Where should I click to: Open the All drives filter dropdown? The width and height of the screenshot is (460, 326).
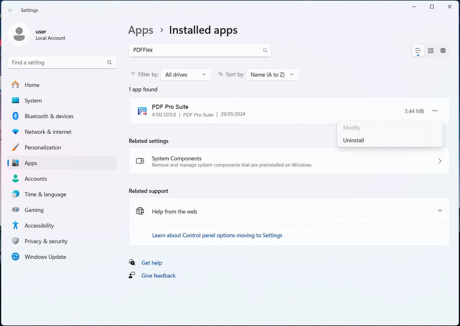tap(186, 74)
